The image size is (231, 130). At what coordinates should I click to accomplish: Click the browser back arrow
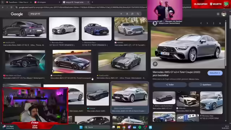3,7
